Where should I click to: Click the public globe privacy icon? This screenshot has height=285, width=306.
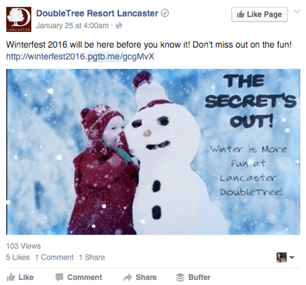click(x=119, y=26)
